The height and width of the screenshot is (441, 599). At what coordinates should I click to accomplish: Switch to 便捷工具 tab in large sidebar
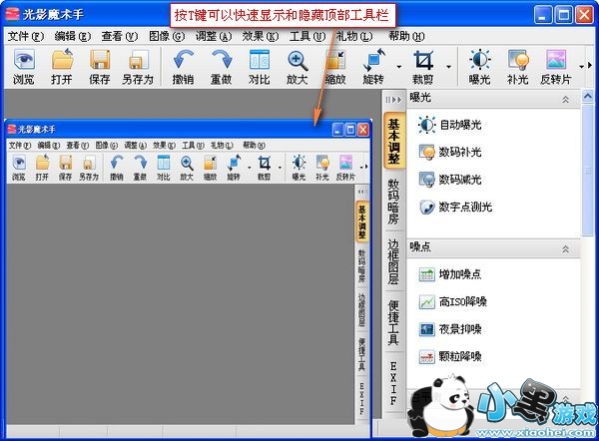coord(393,322)
